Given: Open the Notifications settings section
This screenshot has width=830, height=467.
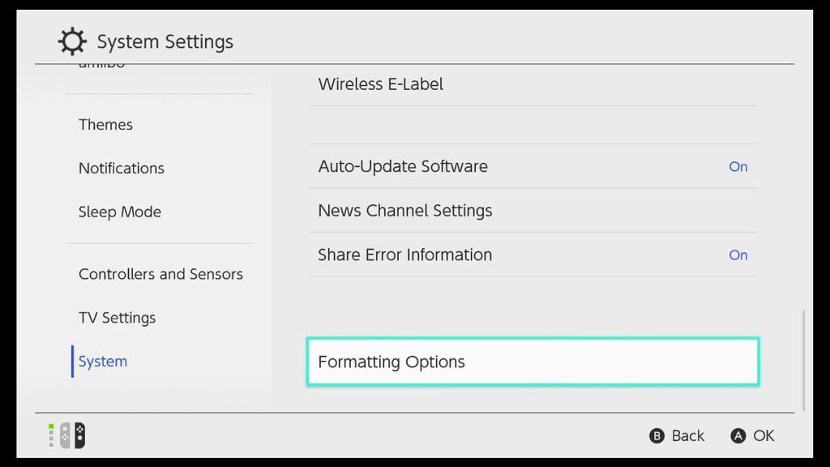Looking at the screenshot, I should [121, 168].
